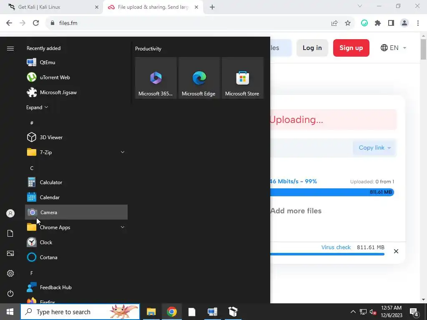Open the Copy link dropdown
The height and width of the screenshot is (320, 427).
[374, 148]
